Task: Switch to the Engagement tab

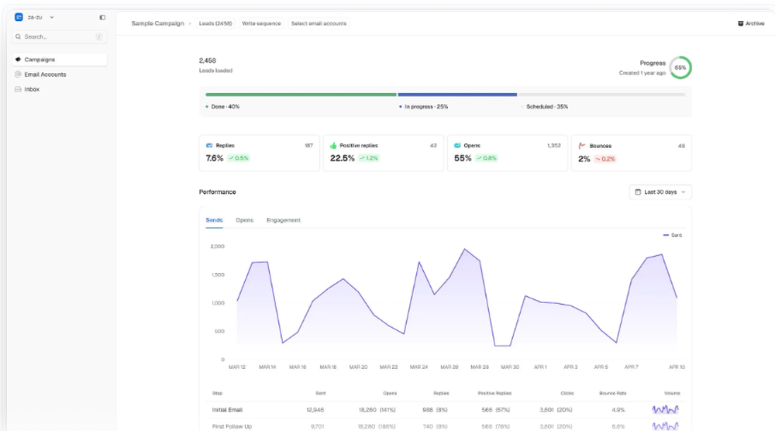Action: coord(283,220)
